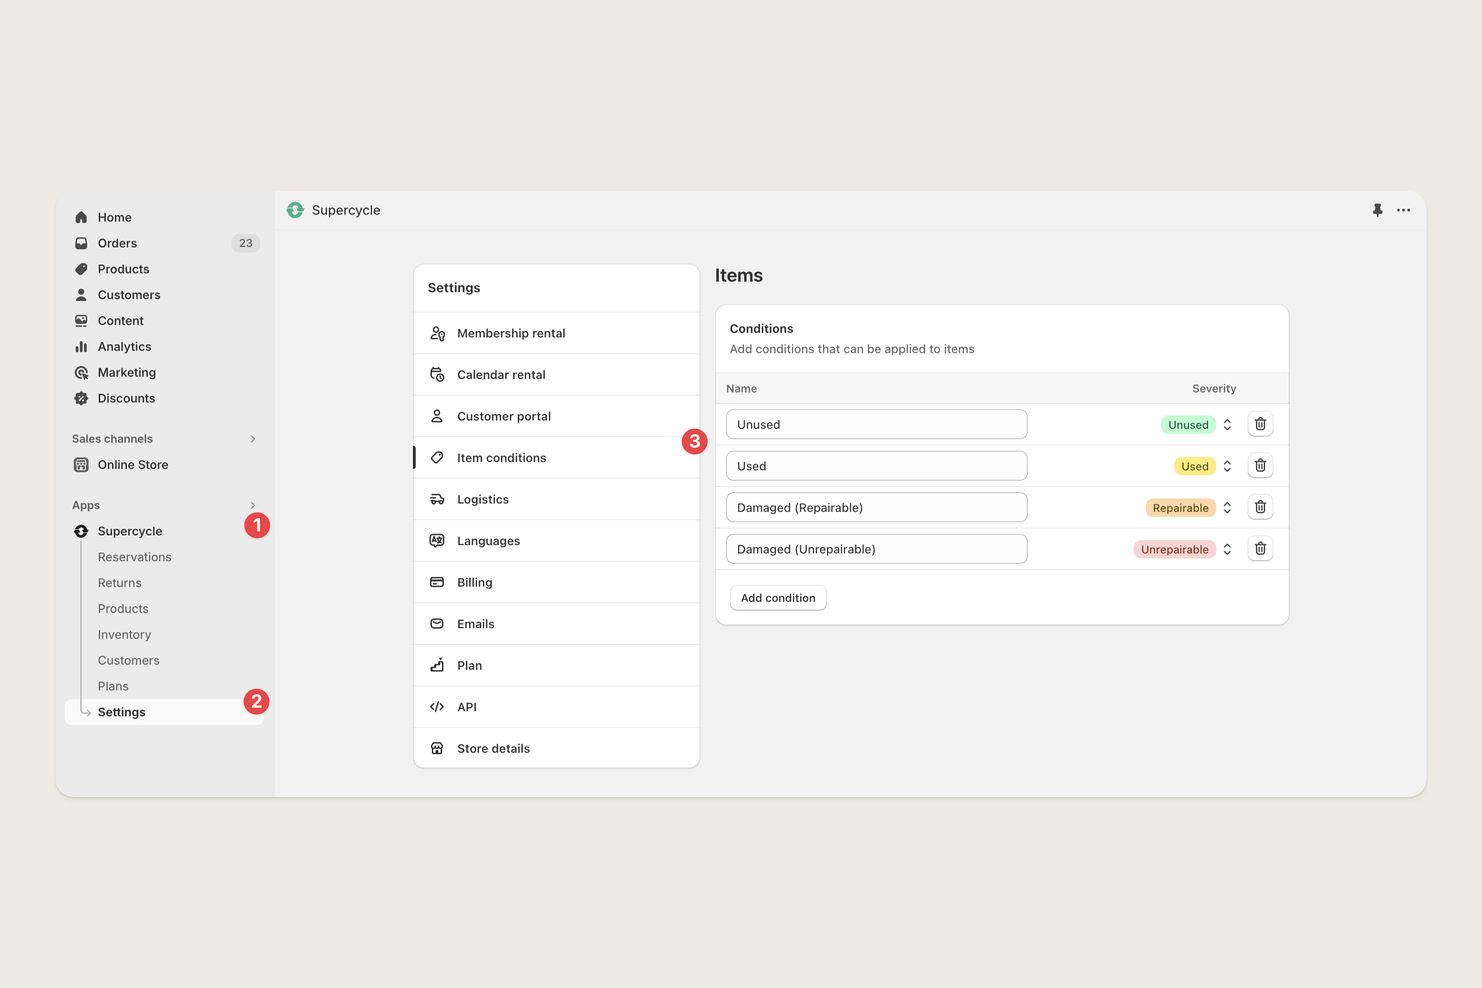
Task: Click the API code brackets icon
Action: (437, 707)
